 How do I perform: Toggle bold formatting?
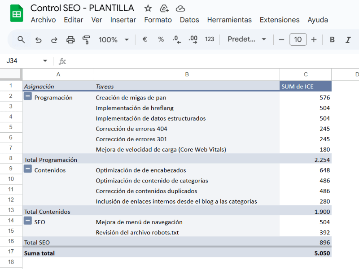pos(332,39)
